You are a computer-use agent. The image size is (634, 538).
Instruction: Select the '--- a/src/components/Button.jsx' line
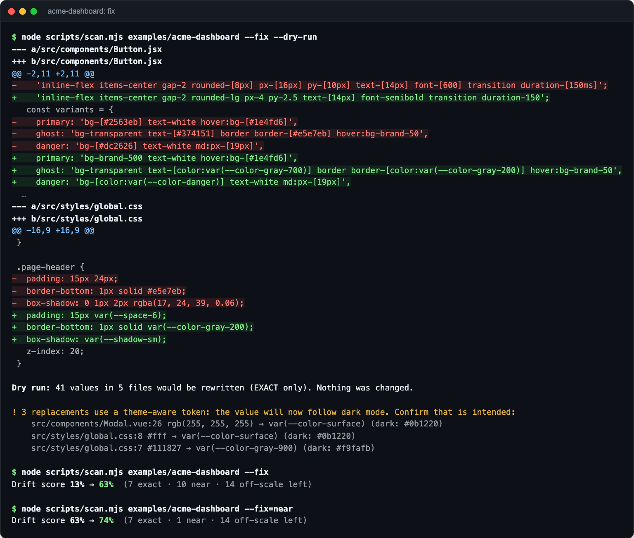click(87, 49)
